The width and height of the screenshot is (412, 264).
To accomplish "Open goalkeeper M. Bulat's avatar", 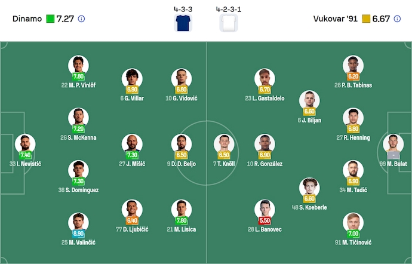I will [x=393, y=143].
